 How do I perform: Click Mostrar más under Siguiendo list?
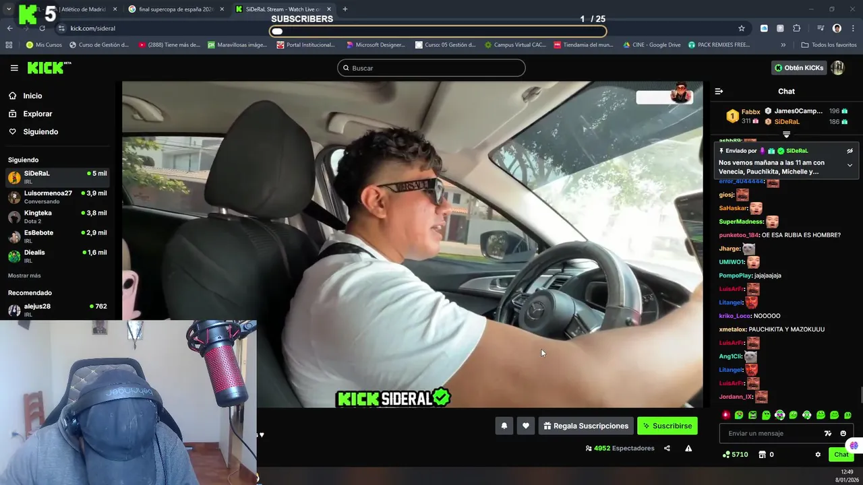24,276
